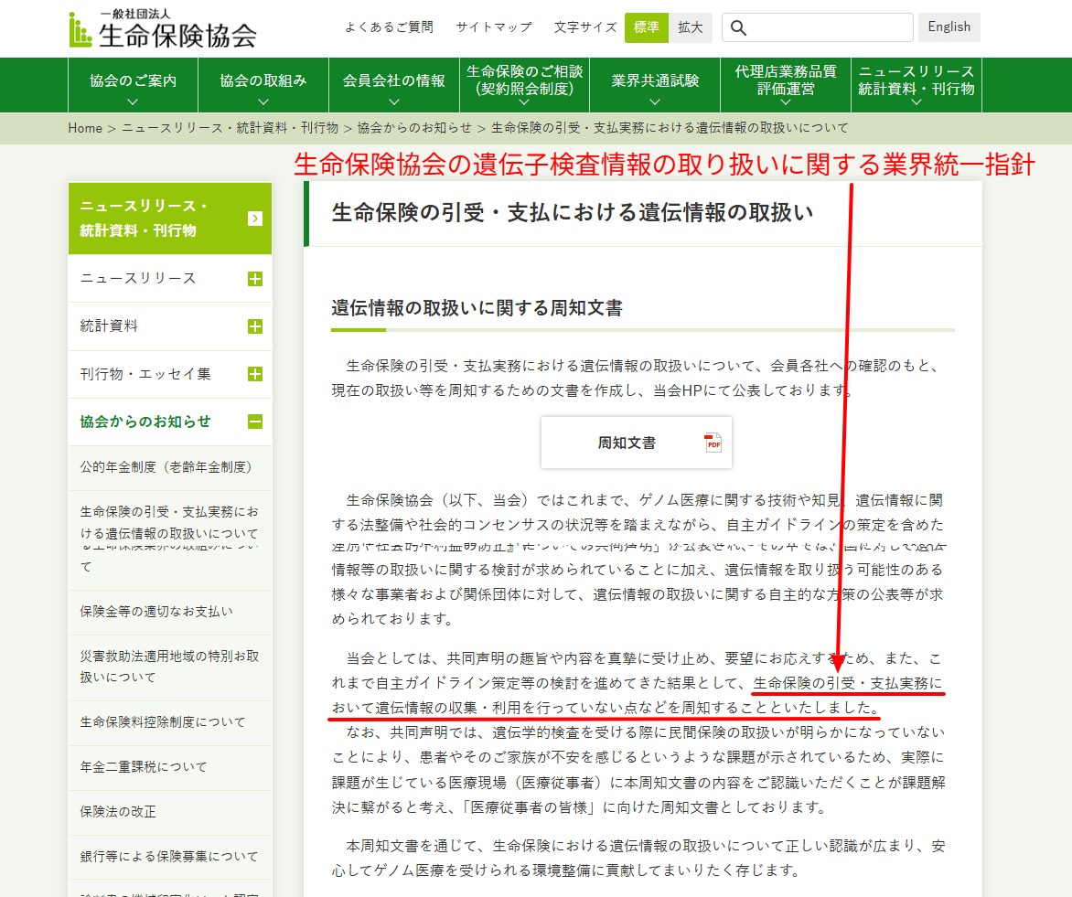The width and height of the screenshot is (1072, 897).
Task: Expand 統計資料 using the plus icon
Action: [256, 326]
